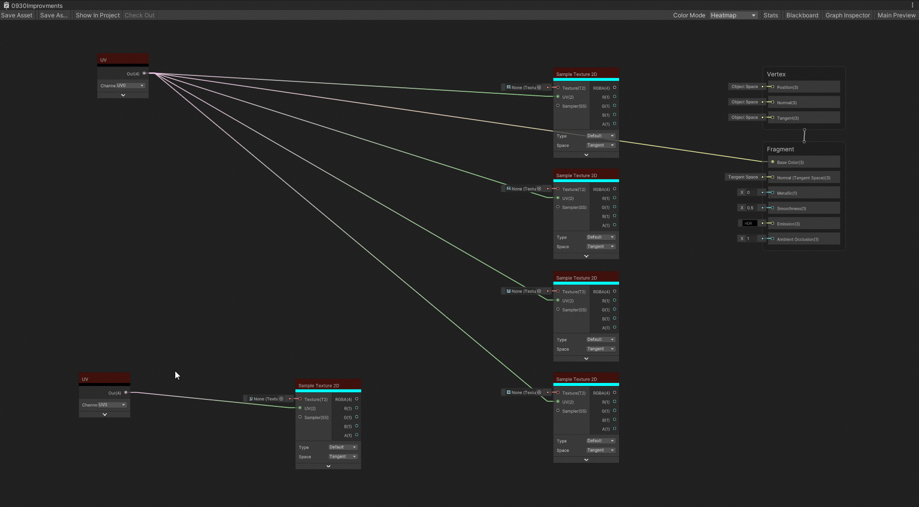
Task: Click the Shader Graph icon in the window title bar
Action: pos(6,5)
